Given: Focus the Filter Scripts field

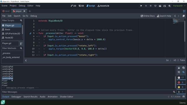Looking at the screenshot, I should coord(12,20).
